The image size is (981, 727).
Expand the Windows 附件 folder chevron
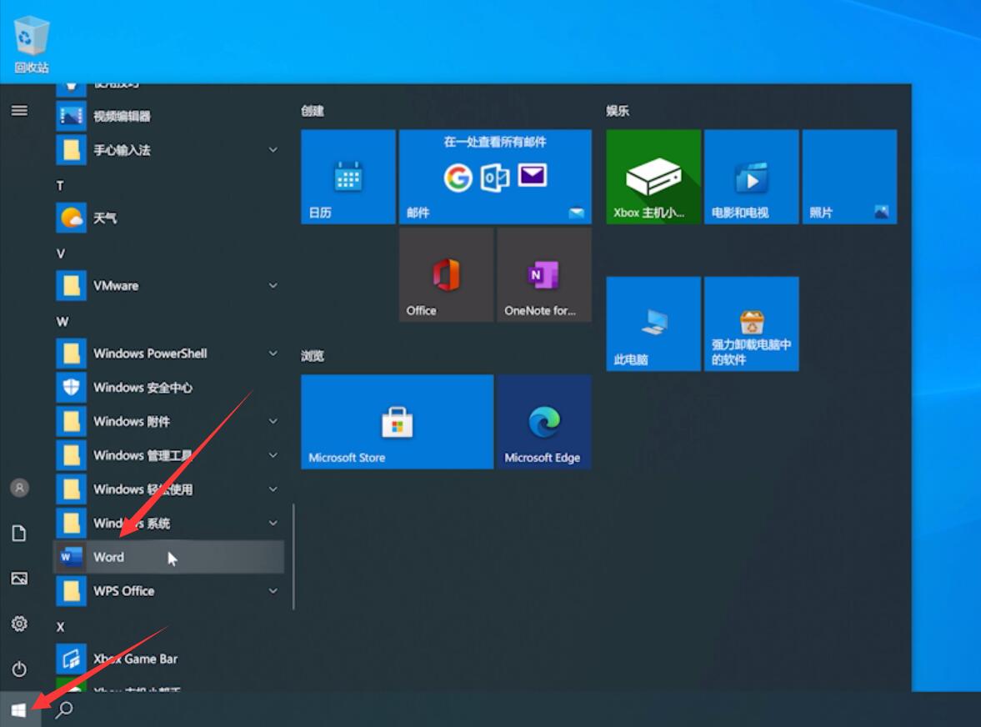[273, 421]
